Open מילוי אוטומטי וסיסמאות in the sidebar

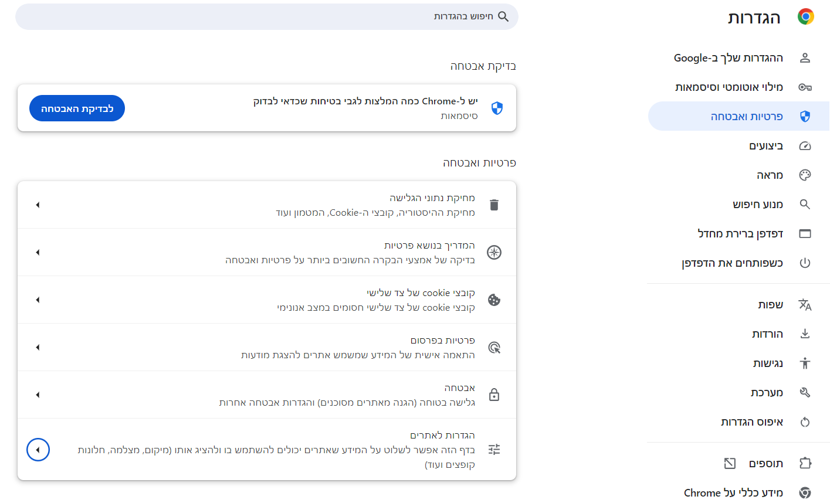(x=729, y=87)
